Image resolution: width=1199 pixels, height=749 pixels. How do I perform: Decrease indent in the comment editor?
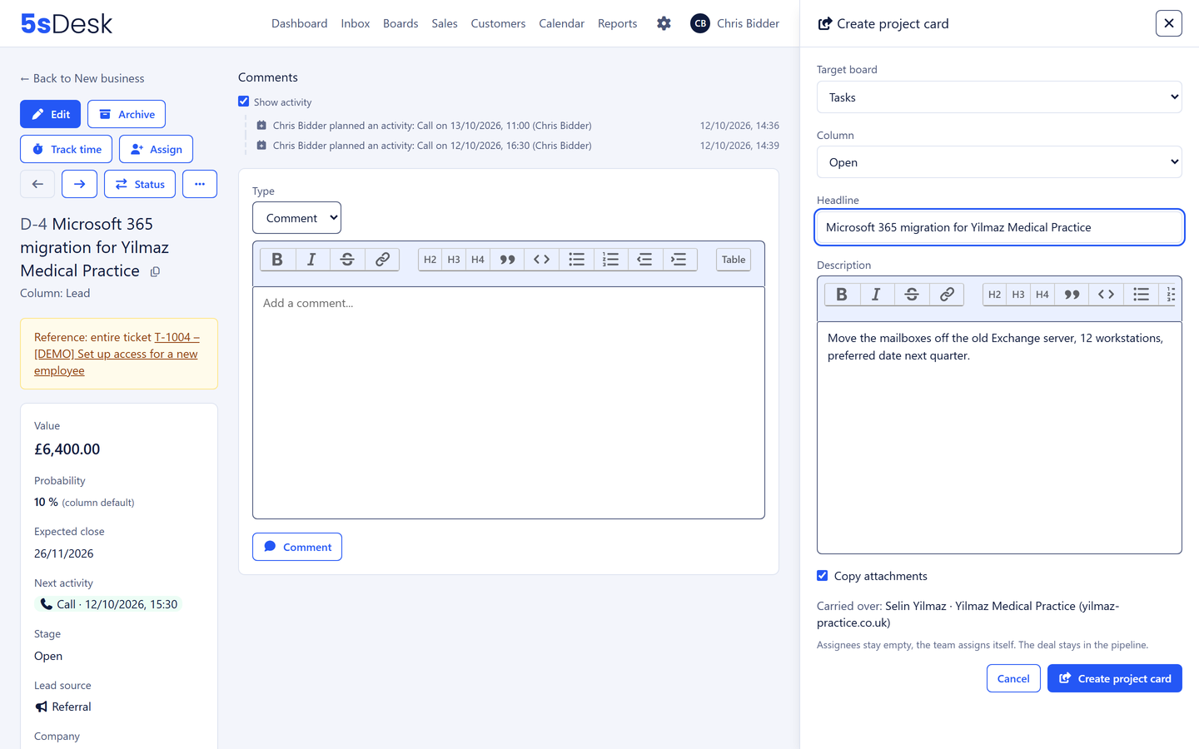click(644, 260)
